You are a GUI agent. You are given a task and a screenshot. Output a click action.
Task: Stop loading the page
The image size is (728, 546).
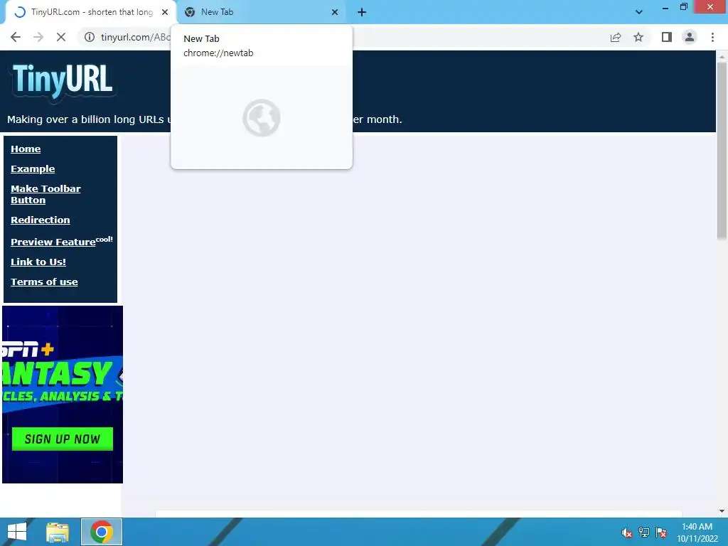[x=61, y=37]
